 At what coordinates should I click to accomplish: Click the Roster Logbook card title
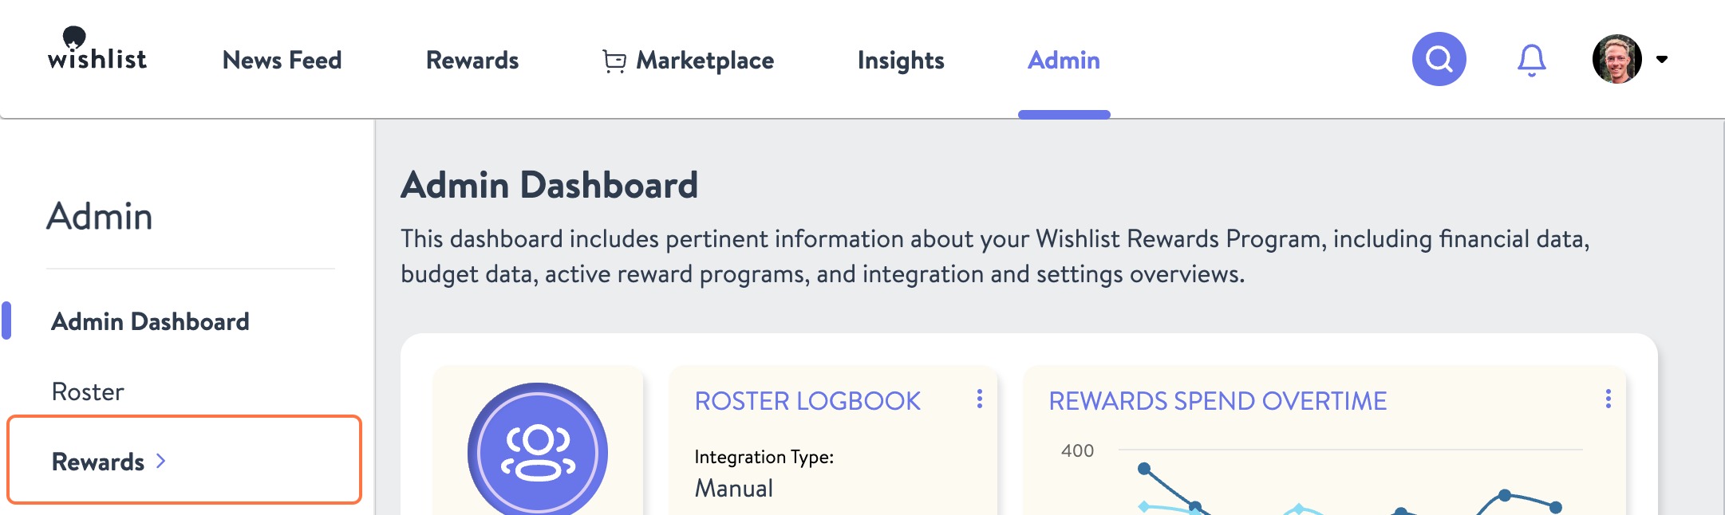point(807,401)
